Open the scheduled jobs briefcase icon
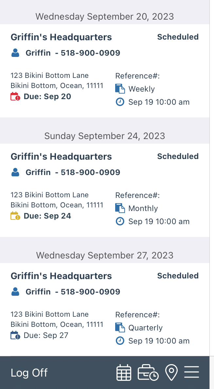This screenshot has width=214, height=389. pyautogui.click(x=148, y=373)
